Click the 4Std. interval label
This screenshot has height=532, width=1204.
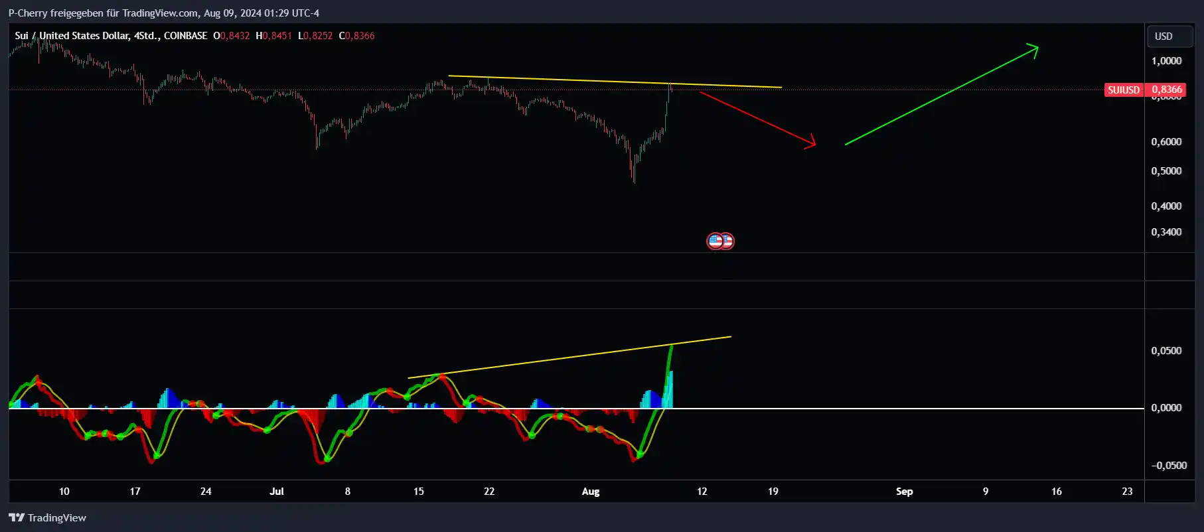145,36
